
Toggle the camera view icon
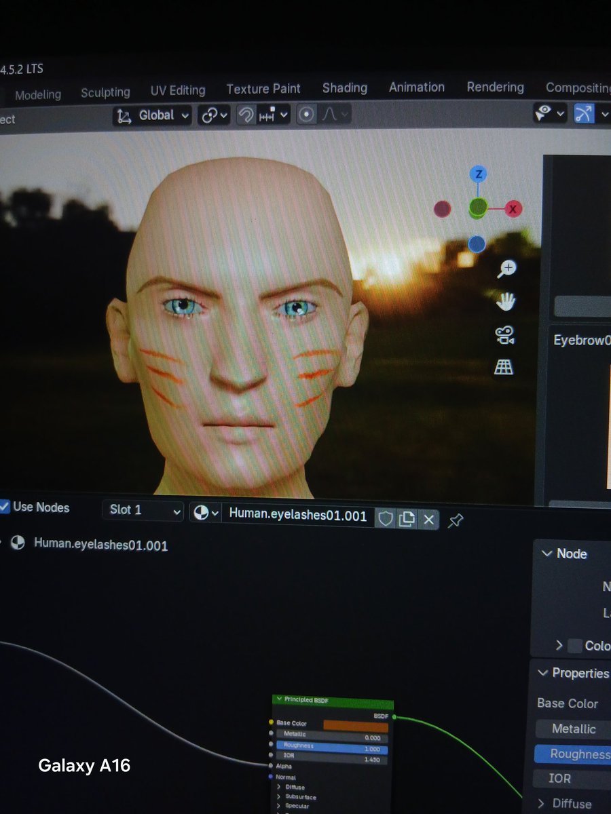point(504,334)
